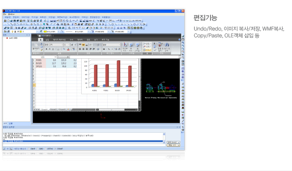Click the Excel cell name box showing L11
Viewport: 292px width, 171px height.
click(x=44, y=57)
